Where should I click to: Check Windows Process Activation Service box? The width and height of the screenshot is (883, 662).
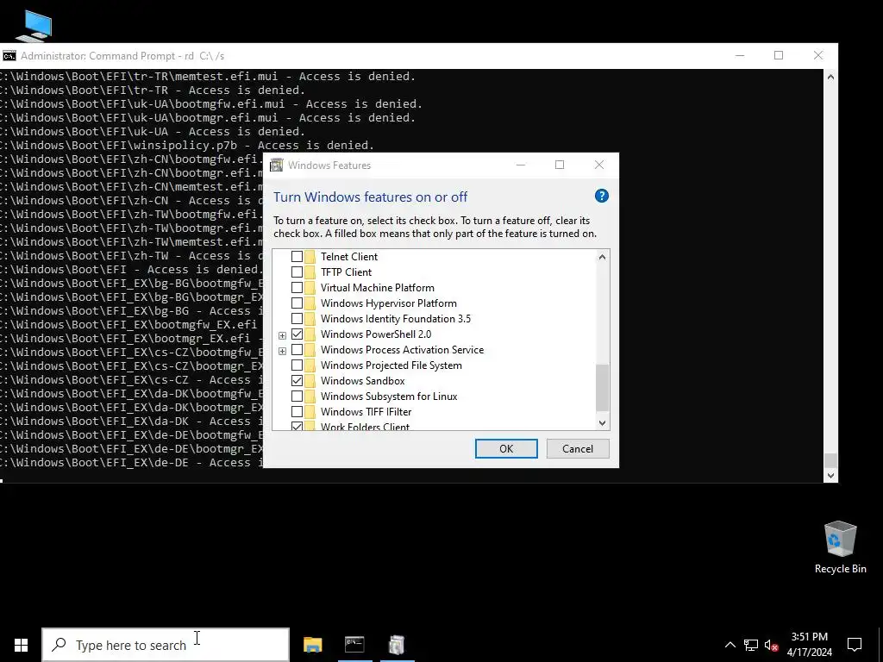point(297,350)
